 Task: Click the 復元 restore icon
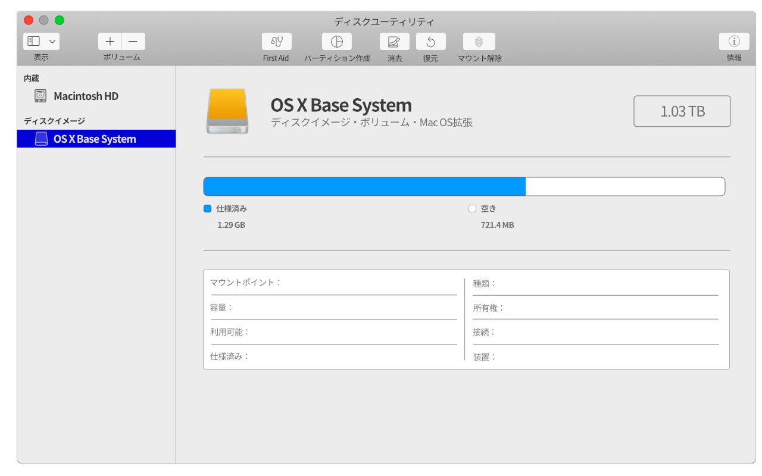430,41
